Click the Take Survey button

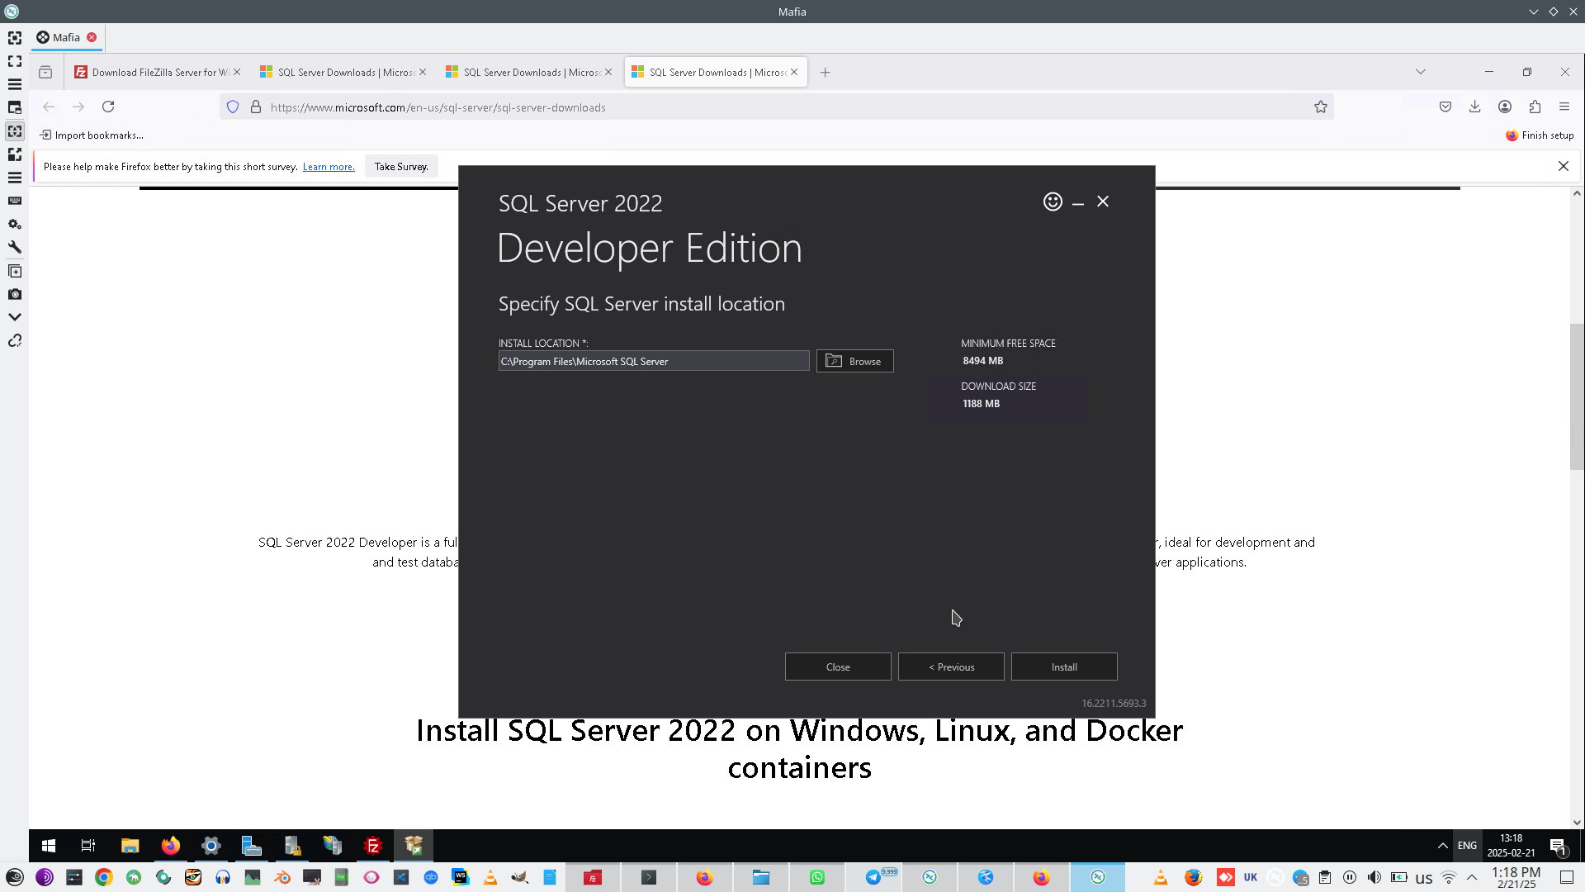[x=401, y=166]
